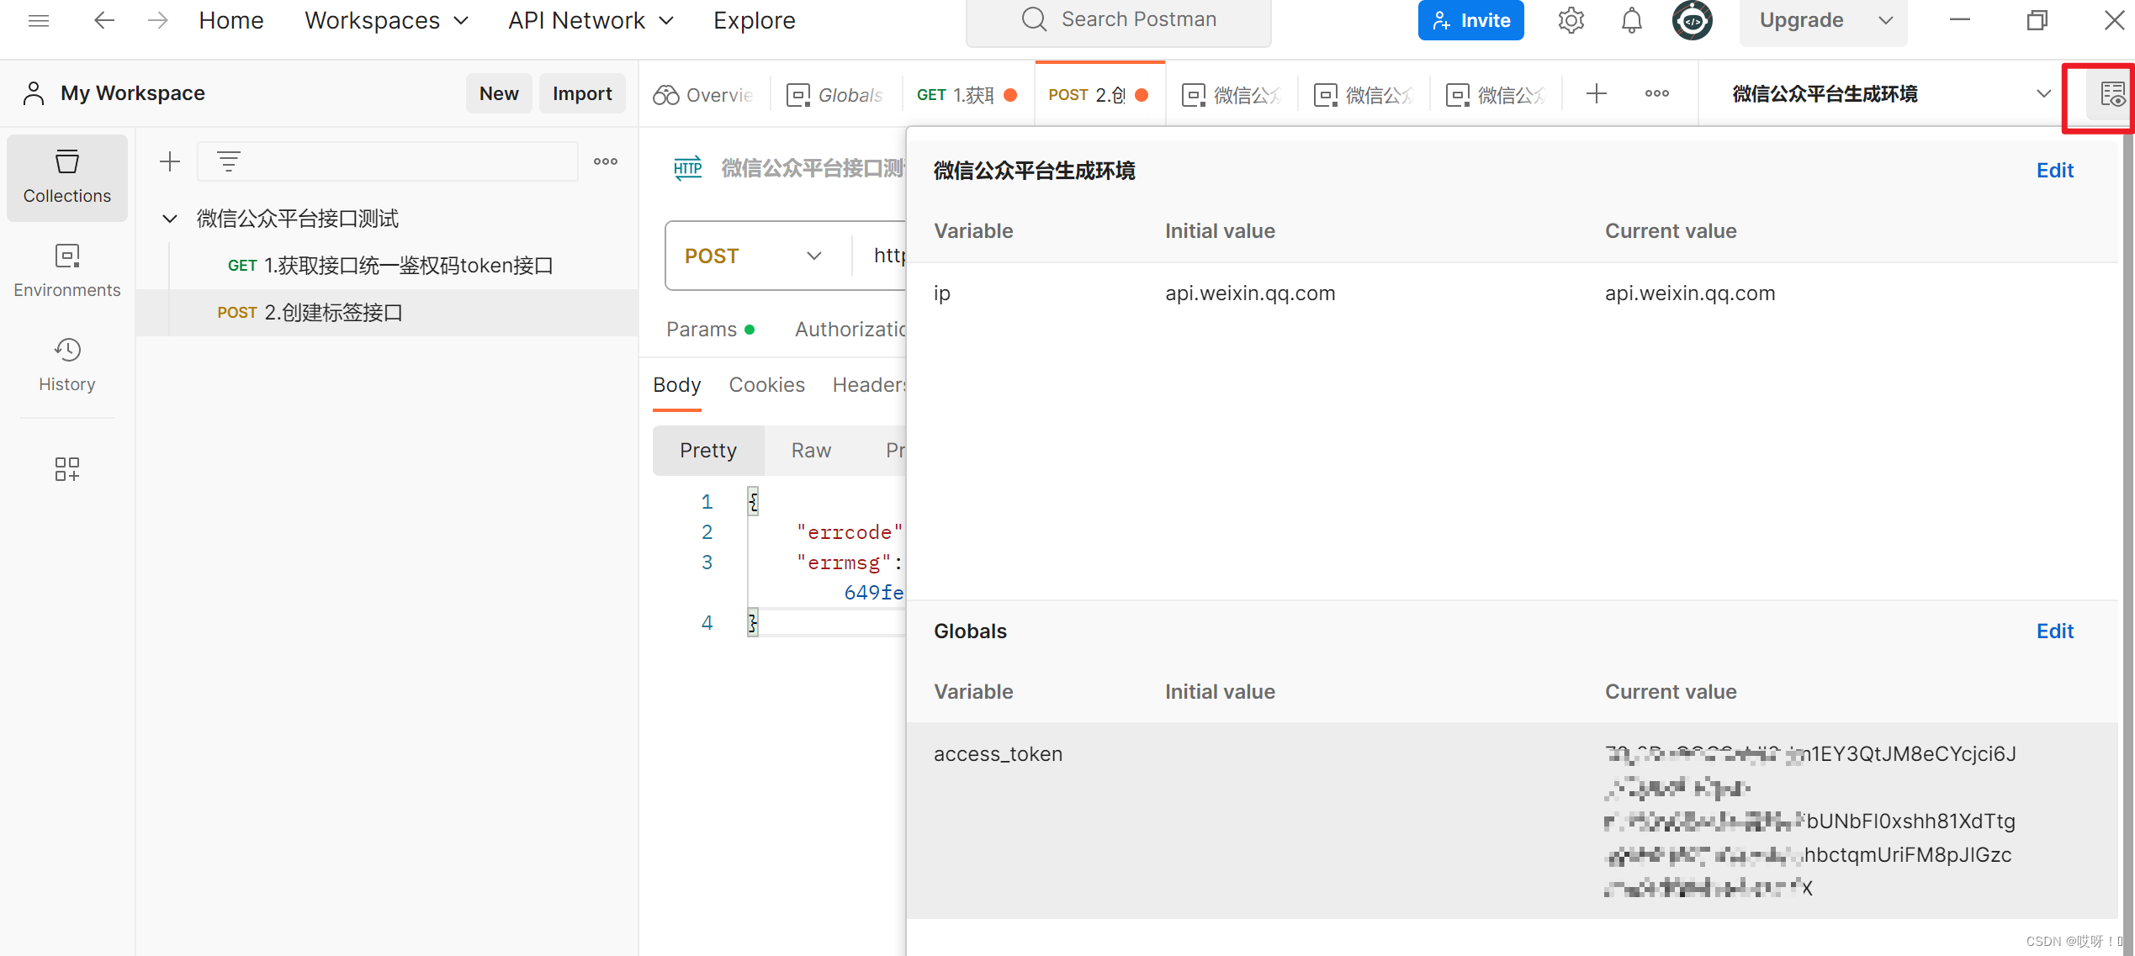Switch to the GET 1.获取 request tab

[967, 94]
